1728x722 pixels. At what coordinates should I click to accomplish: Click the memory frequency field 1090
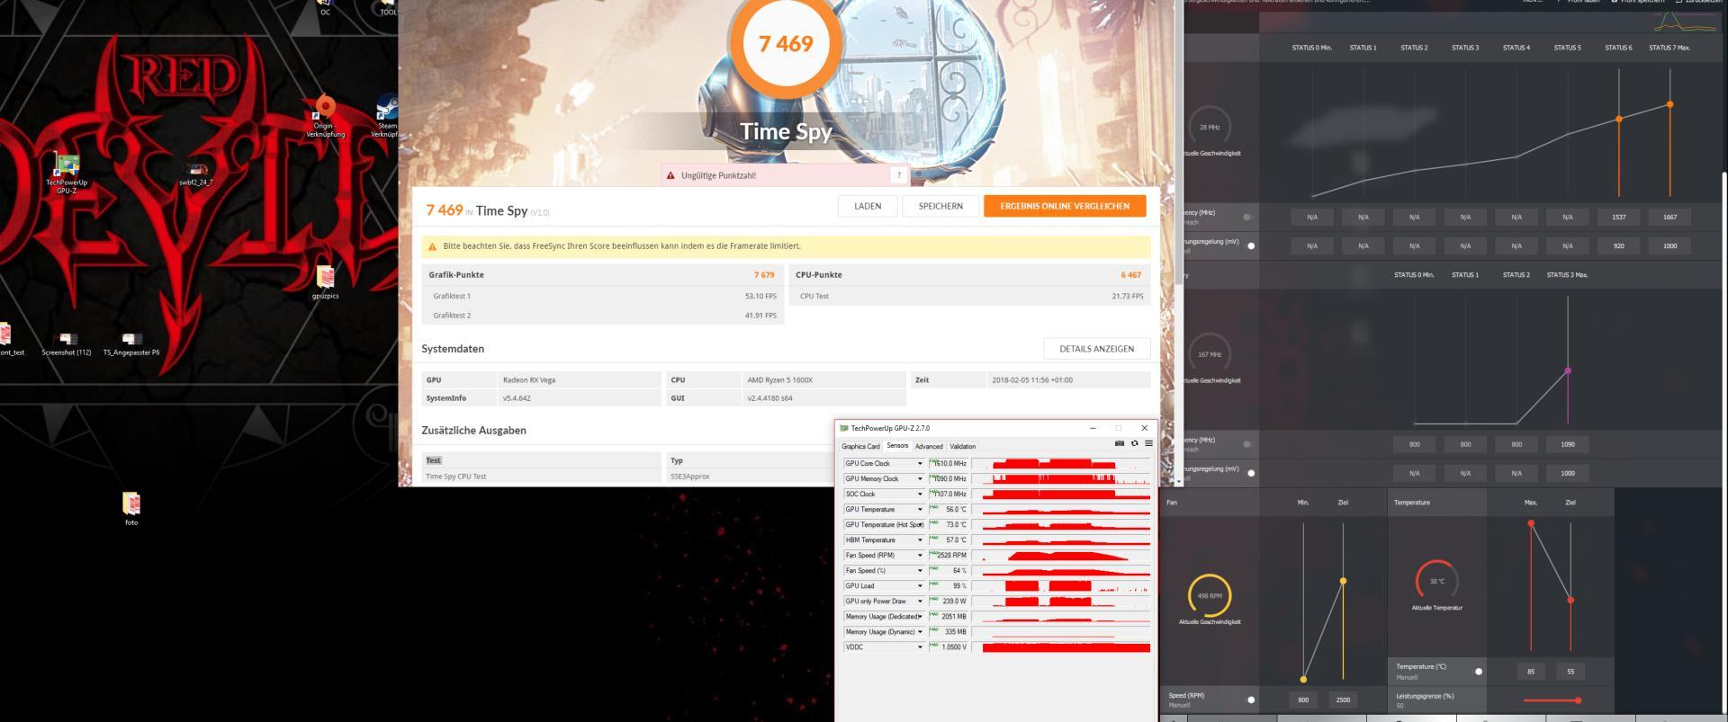[1568, 444]
